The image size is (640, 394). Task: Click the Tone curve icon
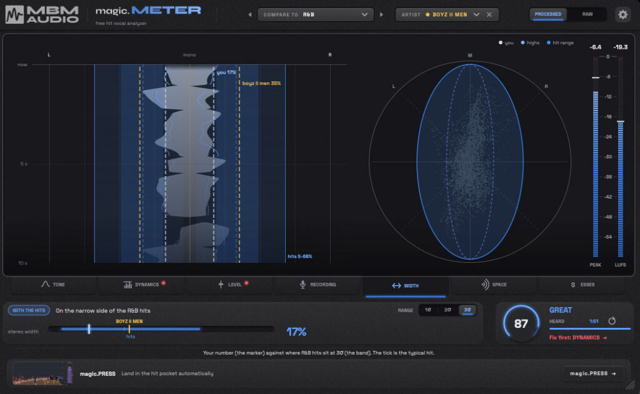point(45,284)
